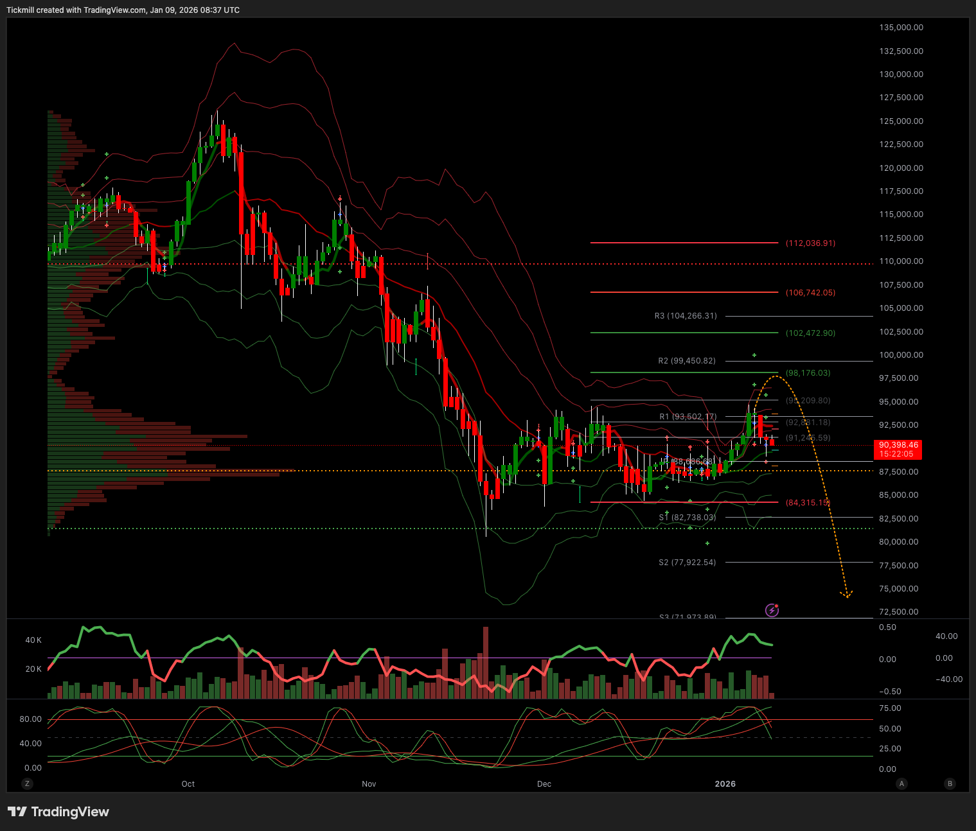
Task: Toggle the B scale button at bottom right
Action: point(950,783)
